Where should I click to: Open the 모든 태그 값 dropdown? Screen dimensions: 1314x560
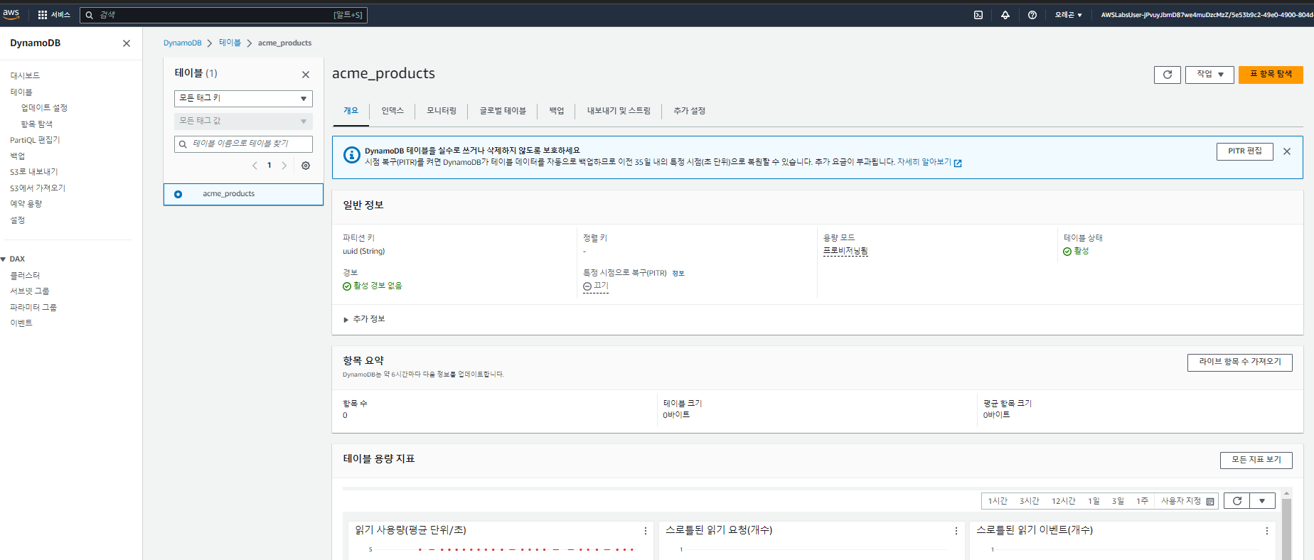pyautogui.click(x=243, y=122)
